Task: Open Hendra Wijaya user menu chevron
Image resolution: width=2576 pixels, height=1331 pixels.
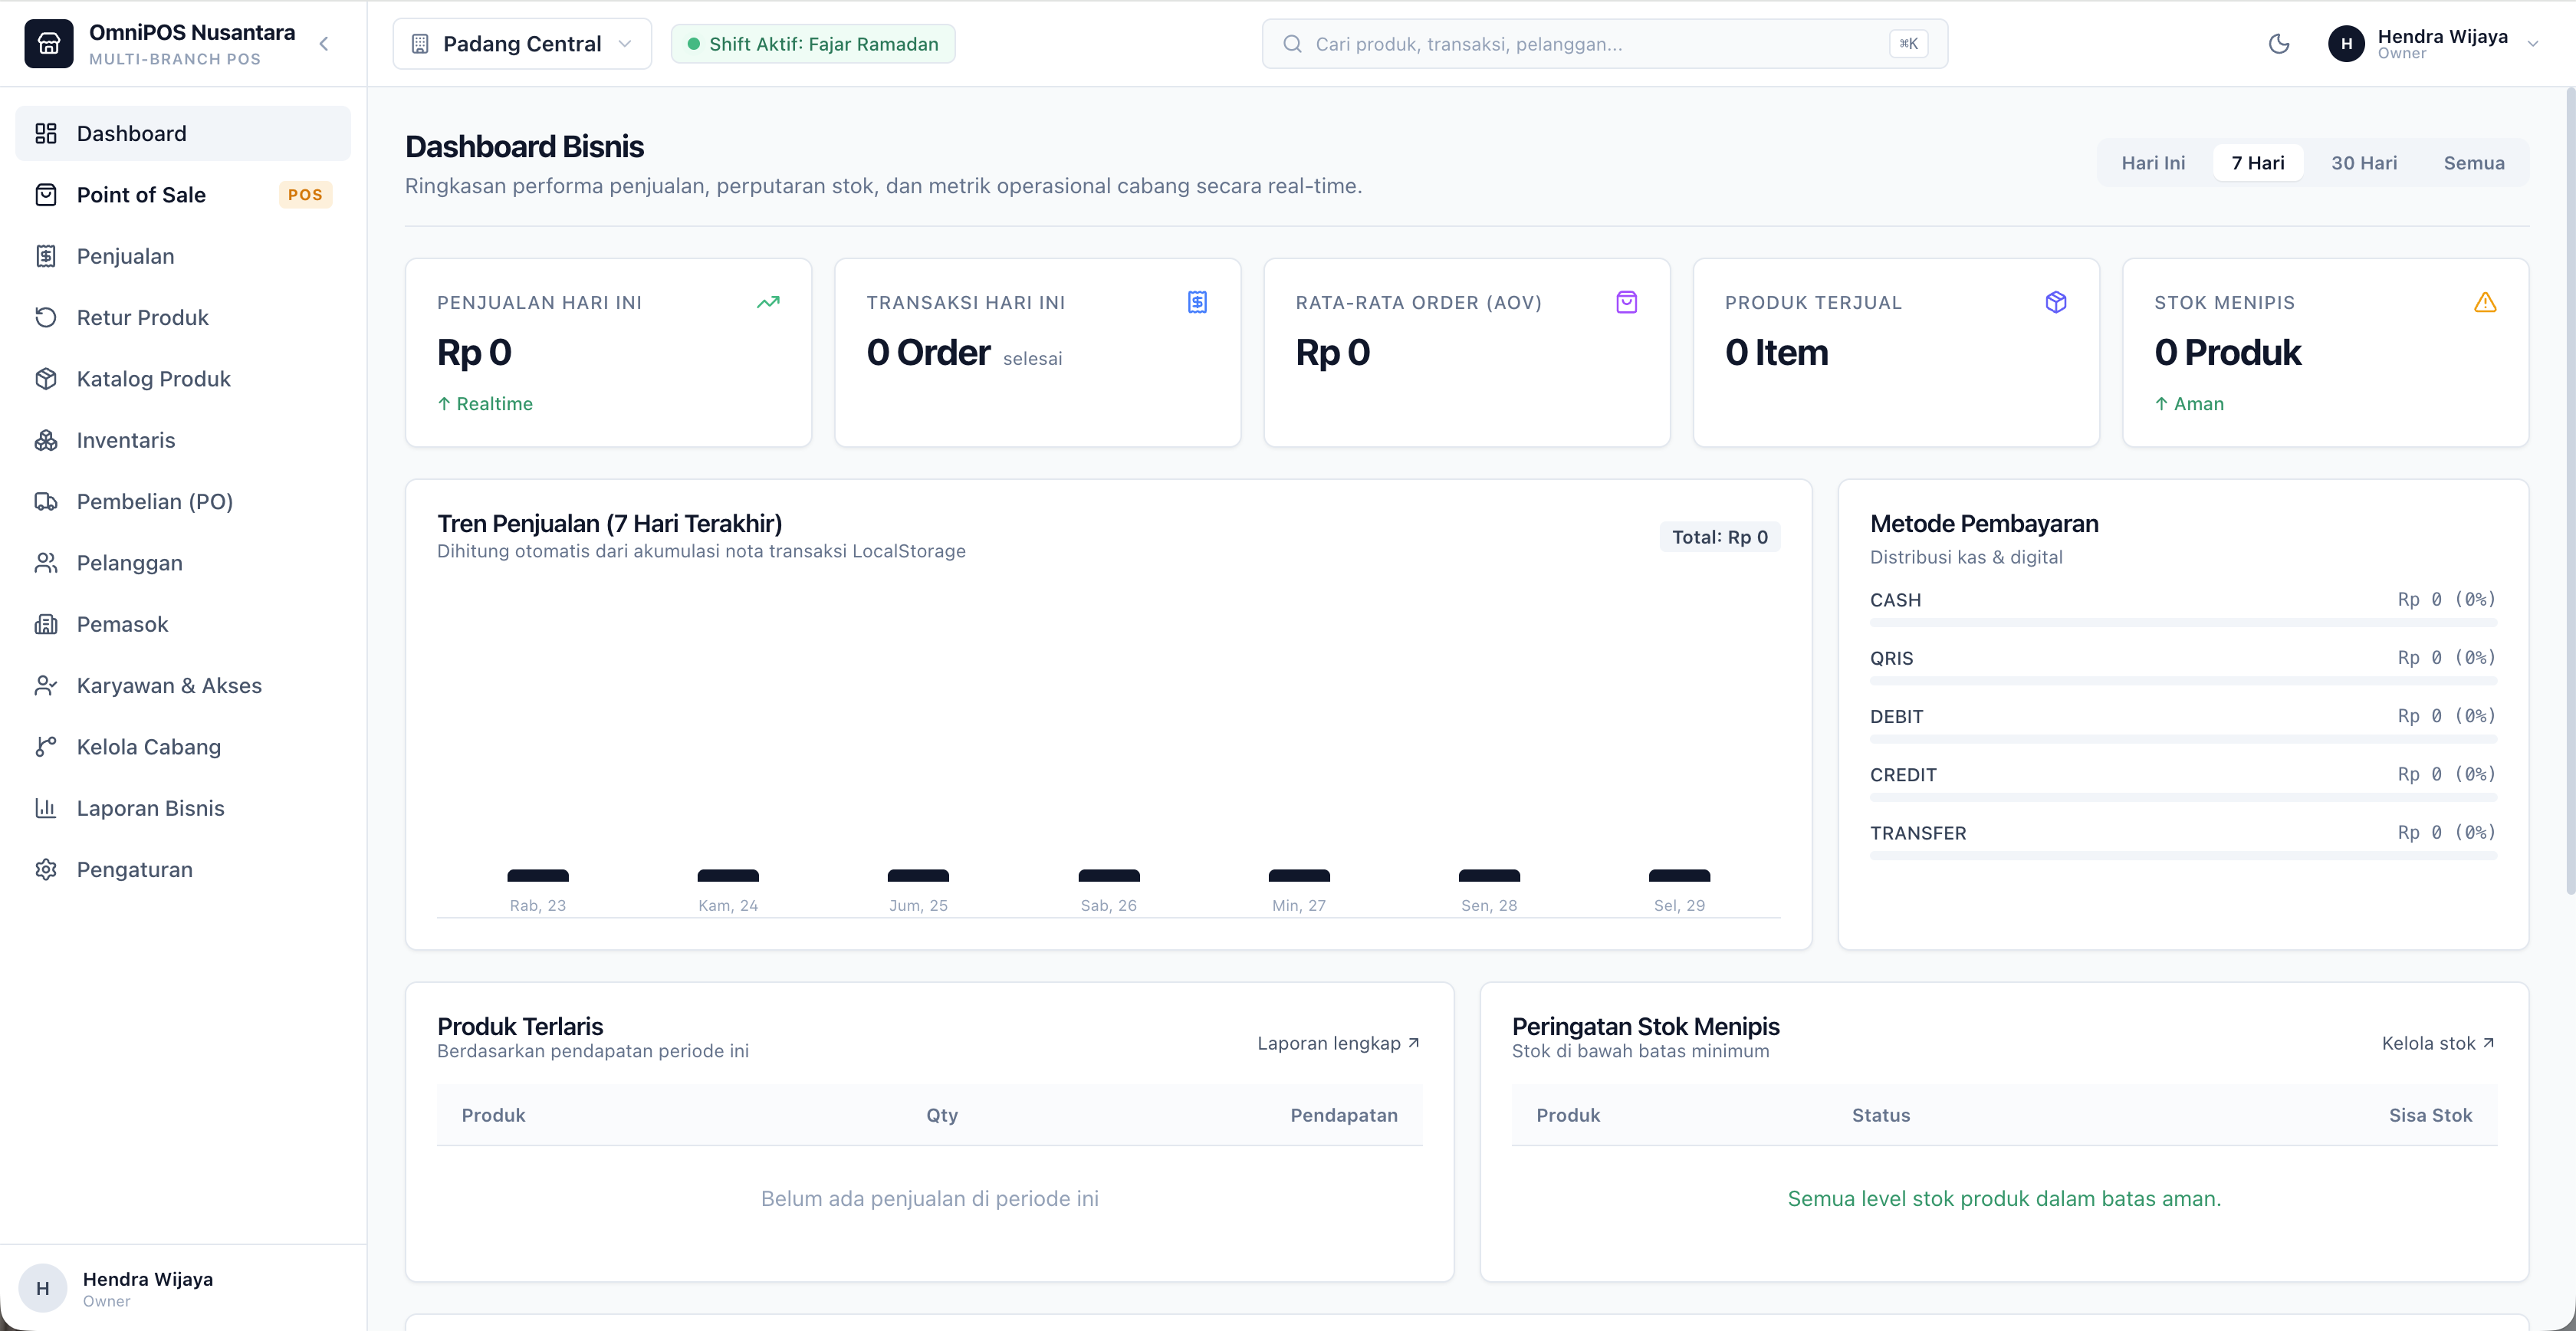Action: [x=2533, y=44]
